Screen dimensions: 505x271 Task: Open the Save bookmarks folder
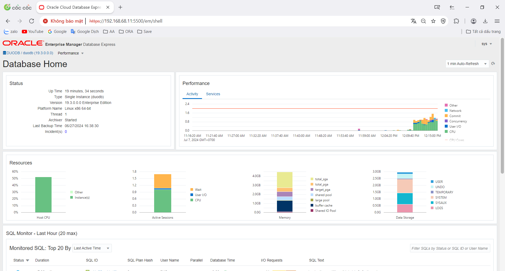144,32
